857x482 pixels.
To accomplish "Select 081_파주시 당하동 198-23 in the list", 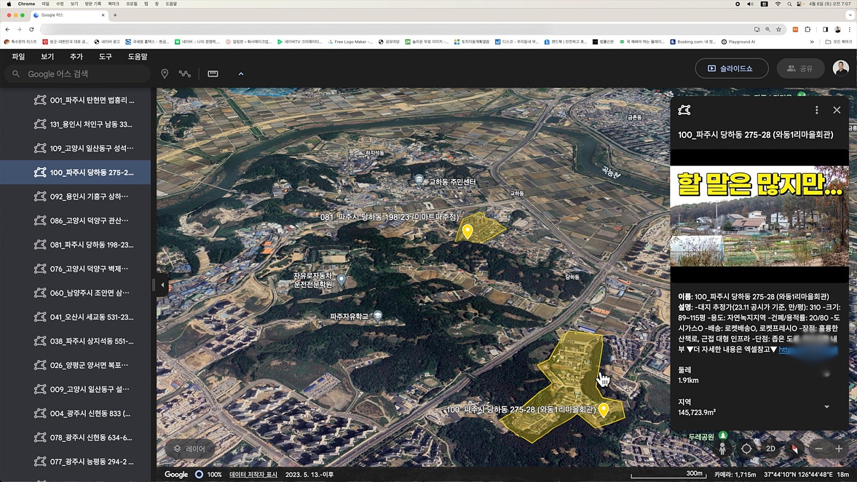I will tap(91, 245).
